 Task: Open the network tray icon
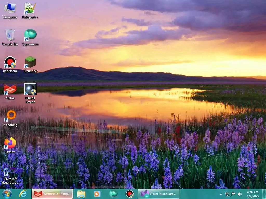coord(227,194)
